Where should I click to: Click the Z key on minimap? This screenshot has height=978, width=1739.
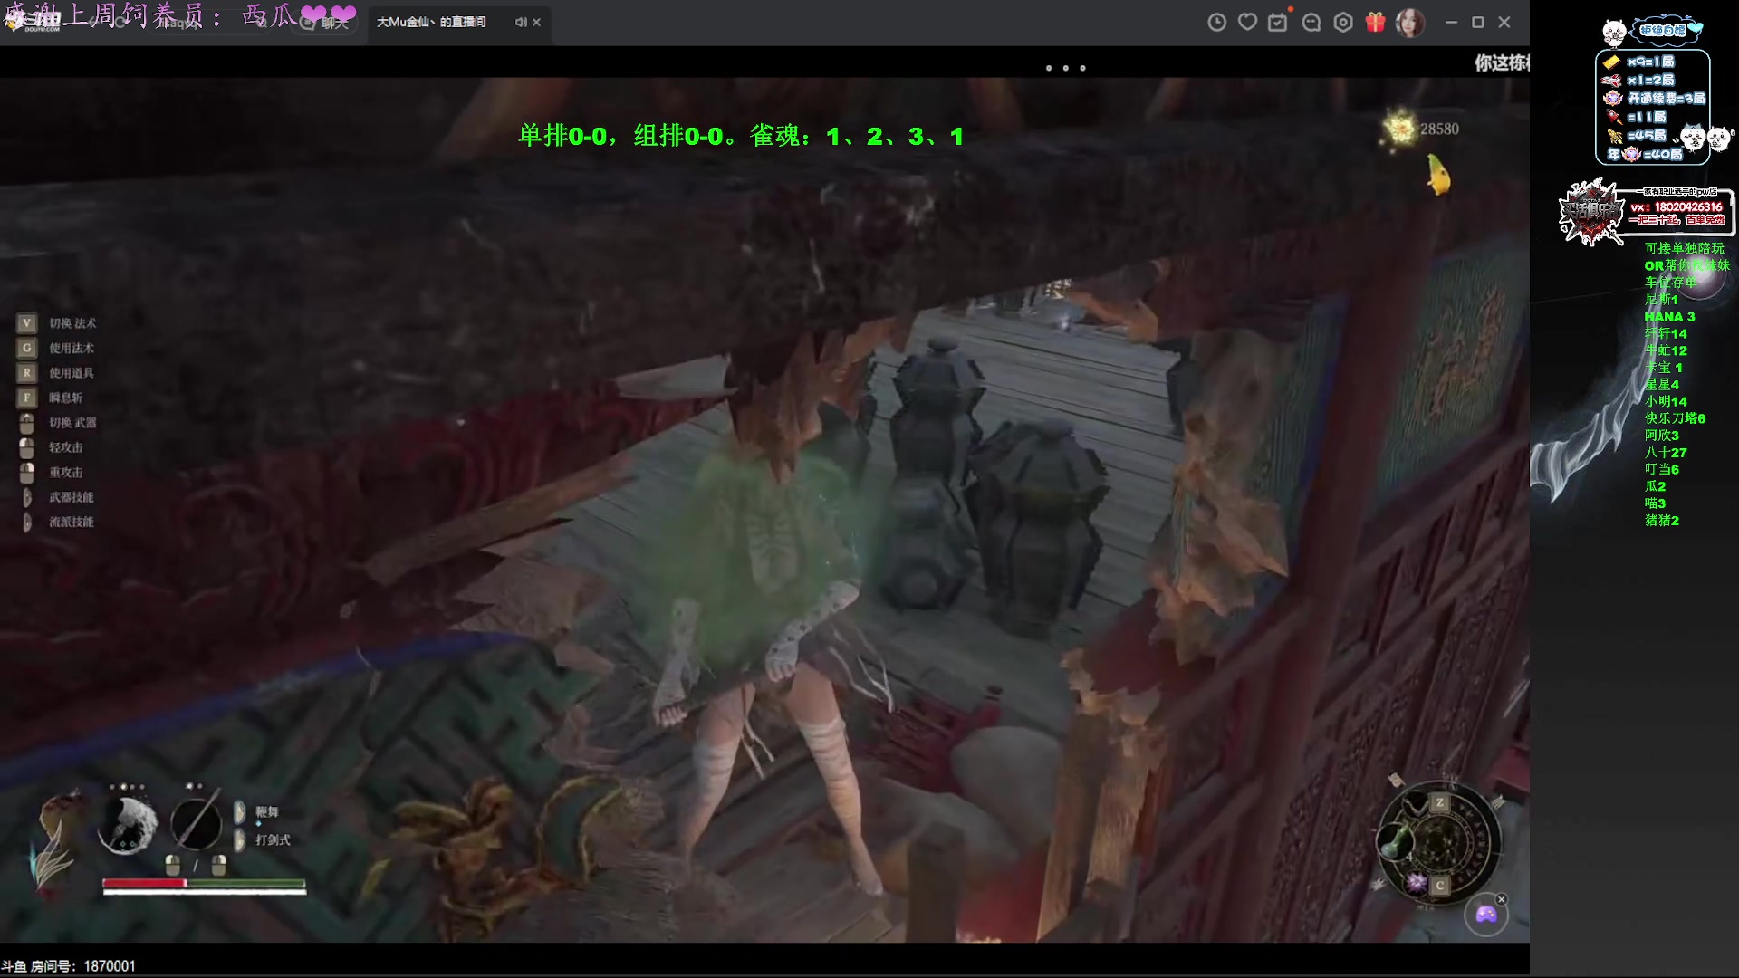coord(1439,803)
